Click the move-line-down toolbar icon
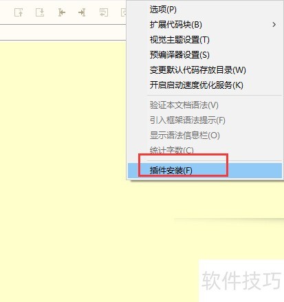 tap(40, 12)
